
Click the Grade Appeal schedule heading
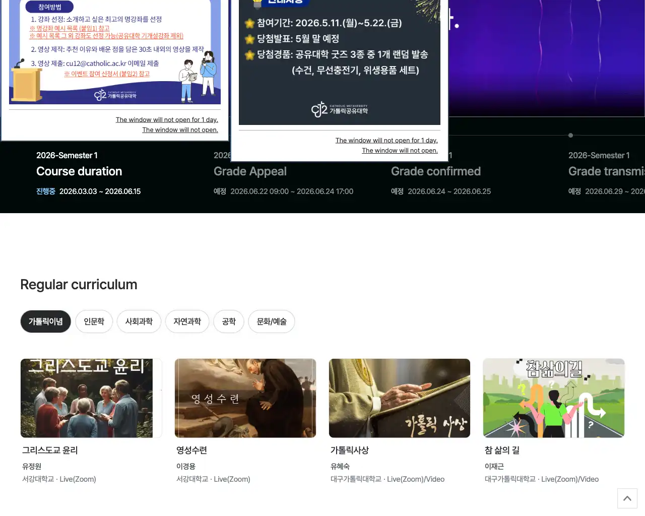(250, 171)
